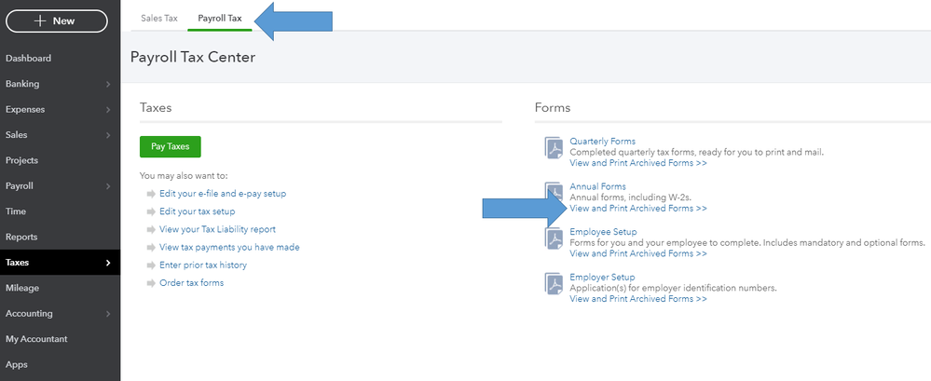Click arrow icon beside View your Tax Liability report
931x381 pixels.
coord(151,229)
